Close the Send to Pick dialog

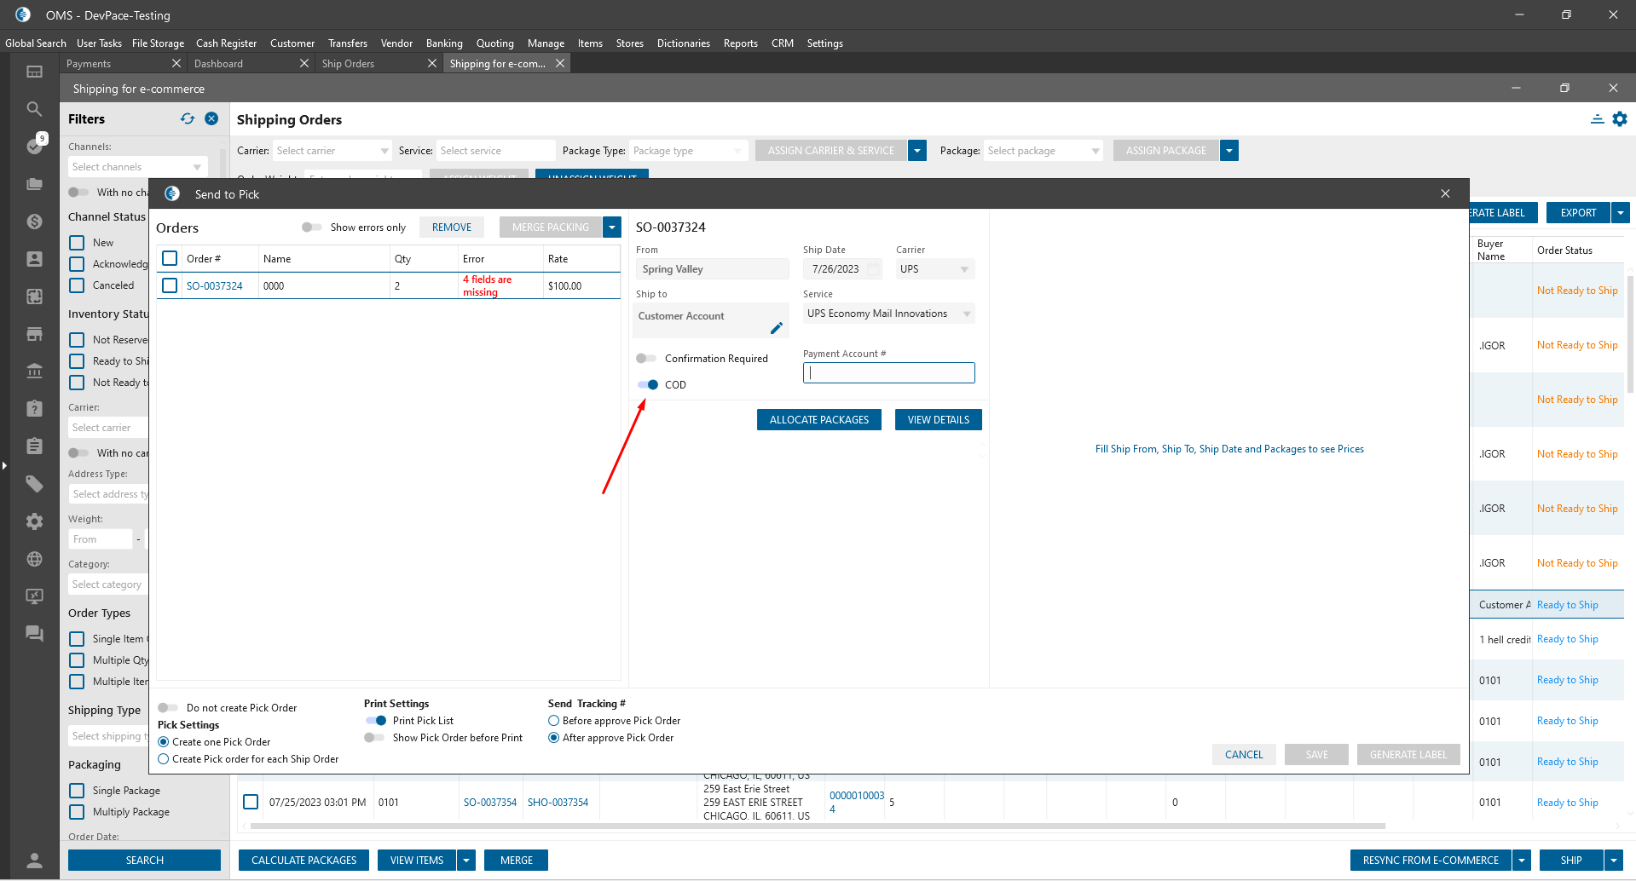point(1445,193)
